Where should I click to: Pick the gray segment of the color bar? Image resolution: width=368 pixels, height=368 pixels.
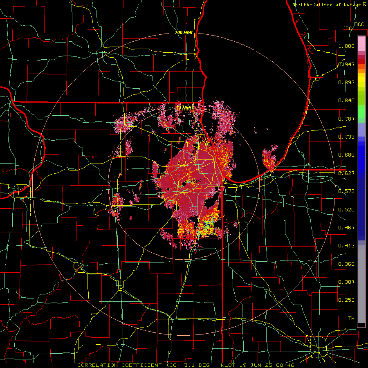pos(361,284)
